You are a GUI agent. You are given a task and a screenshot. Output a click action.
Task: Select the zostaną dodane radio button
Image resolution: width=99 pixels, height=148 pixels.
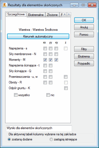9,139
